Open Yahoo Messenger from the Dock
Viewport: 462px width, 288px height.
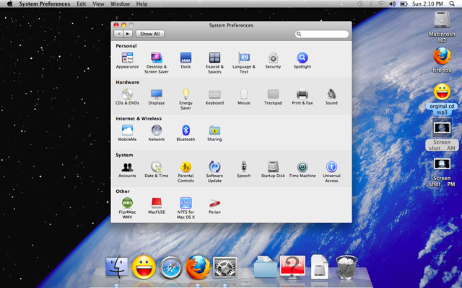coord(144,267)
